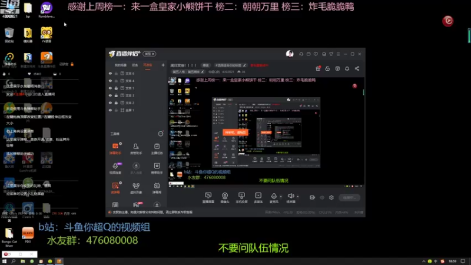Open Recycle Bin on the desktop
471x265 pixels.
(9, 35)
